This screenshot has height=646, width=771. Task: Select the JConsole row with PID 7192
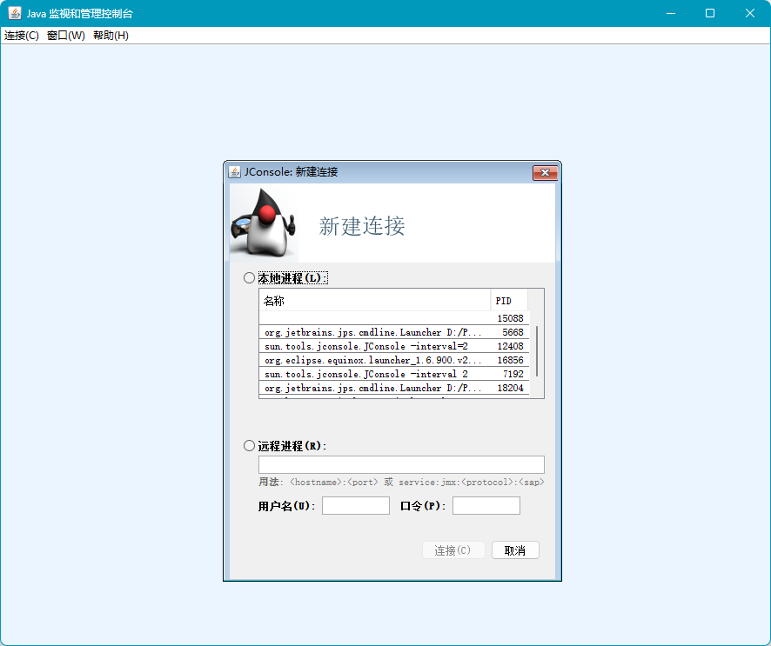pyautogui.click(x=394, y=374)
